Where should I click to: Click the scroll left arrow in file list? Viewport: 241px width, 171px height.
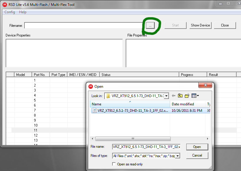[x=92, y=139]
